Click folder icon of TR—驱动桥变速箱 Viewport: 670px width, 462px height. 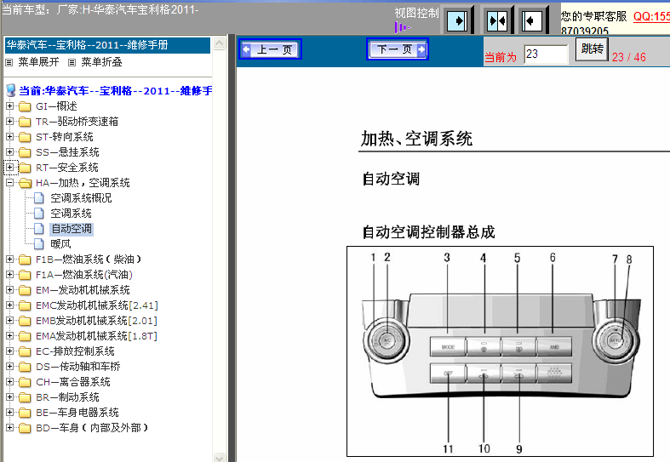click(x=25, y=122)
